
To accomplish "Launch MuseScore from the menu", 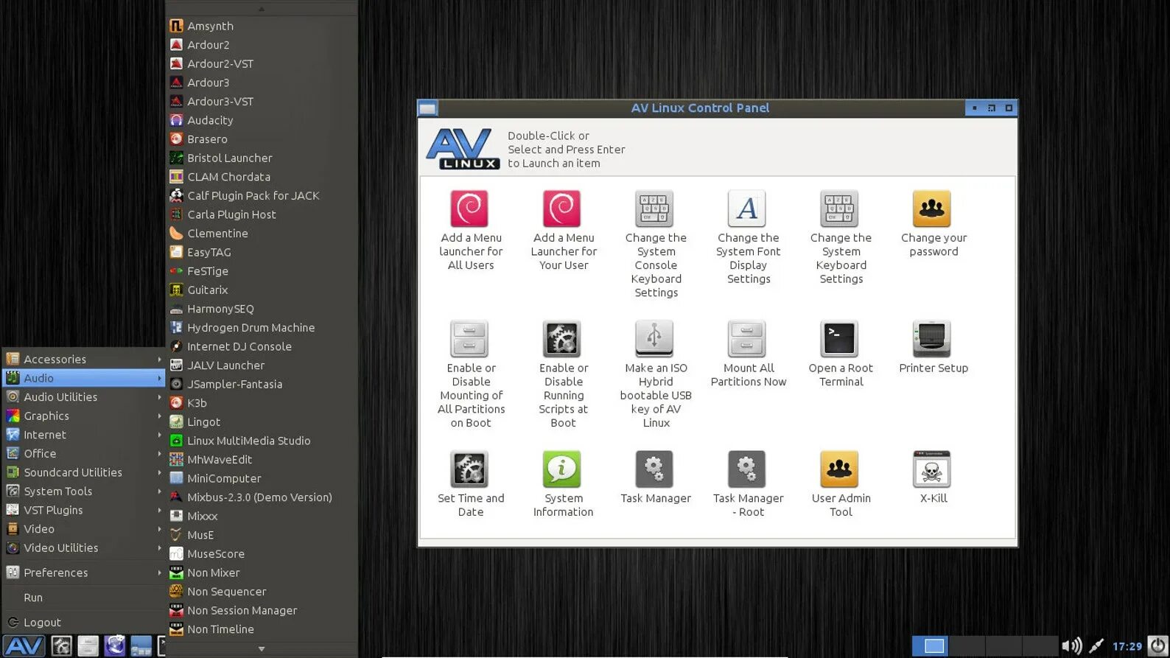I will tap(262, 553).
